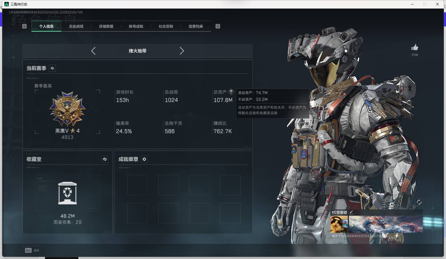446x259 pixels.
Task: Click the 撤离率 value 24.5%
Action: (124, 131)
